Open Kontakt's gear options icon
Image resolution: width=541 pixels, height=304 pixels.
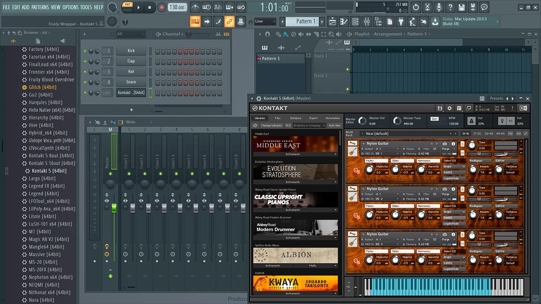coord(449,108)
